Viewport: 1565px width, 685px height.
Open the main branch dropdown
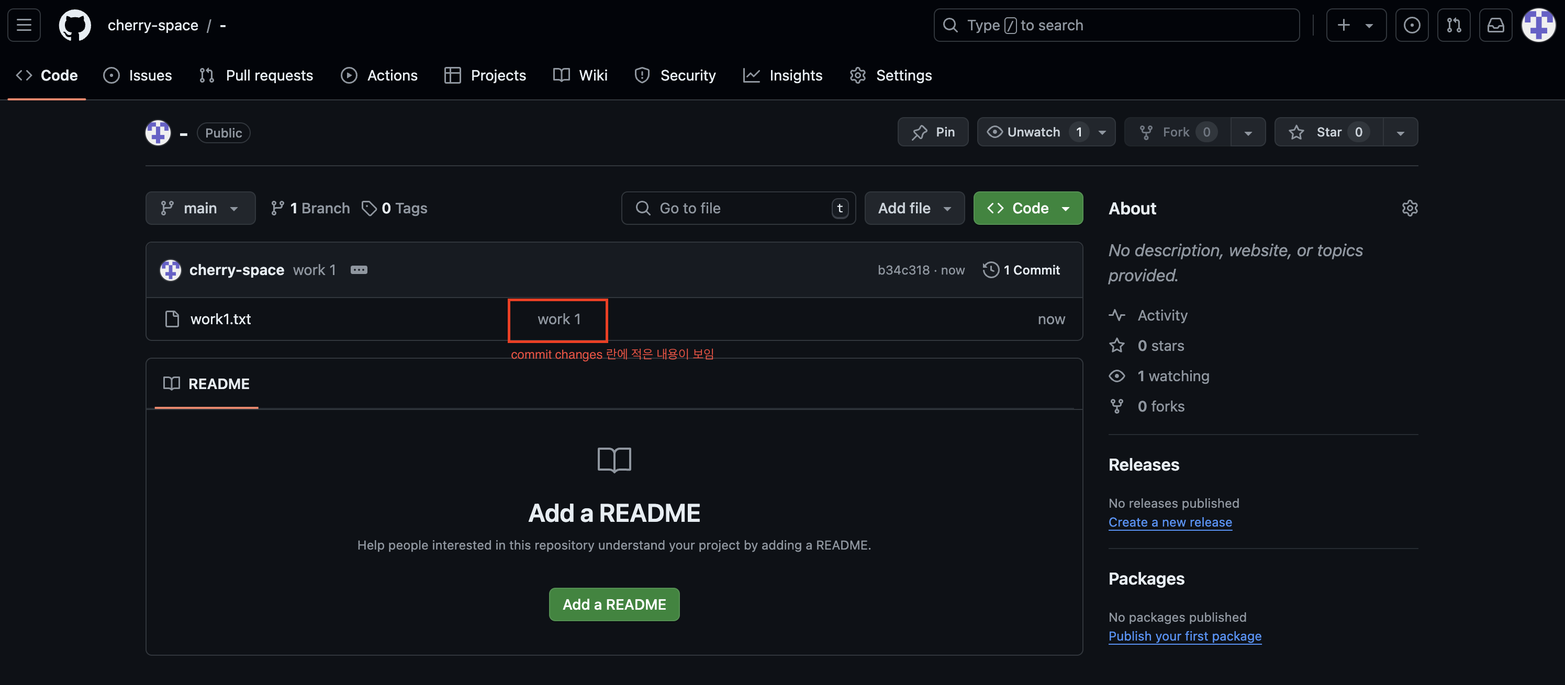coord(200,208)
